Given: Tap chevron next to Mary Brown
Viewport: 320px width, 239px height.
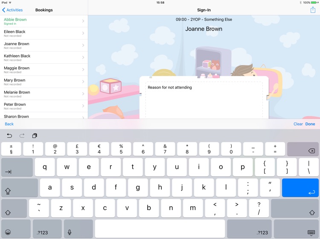Looking at the screenshot, I should click(83, 82).
